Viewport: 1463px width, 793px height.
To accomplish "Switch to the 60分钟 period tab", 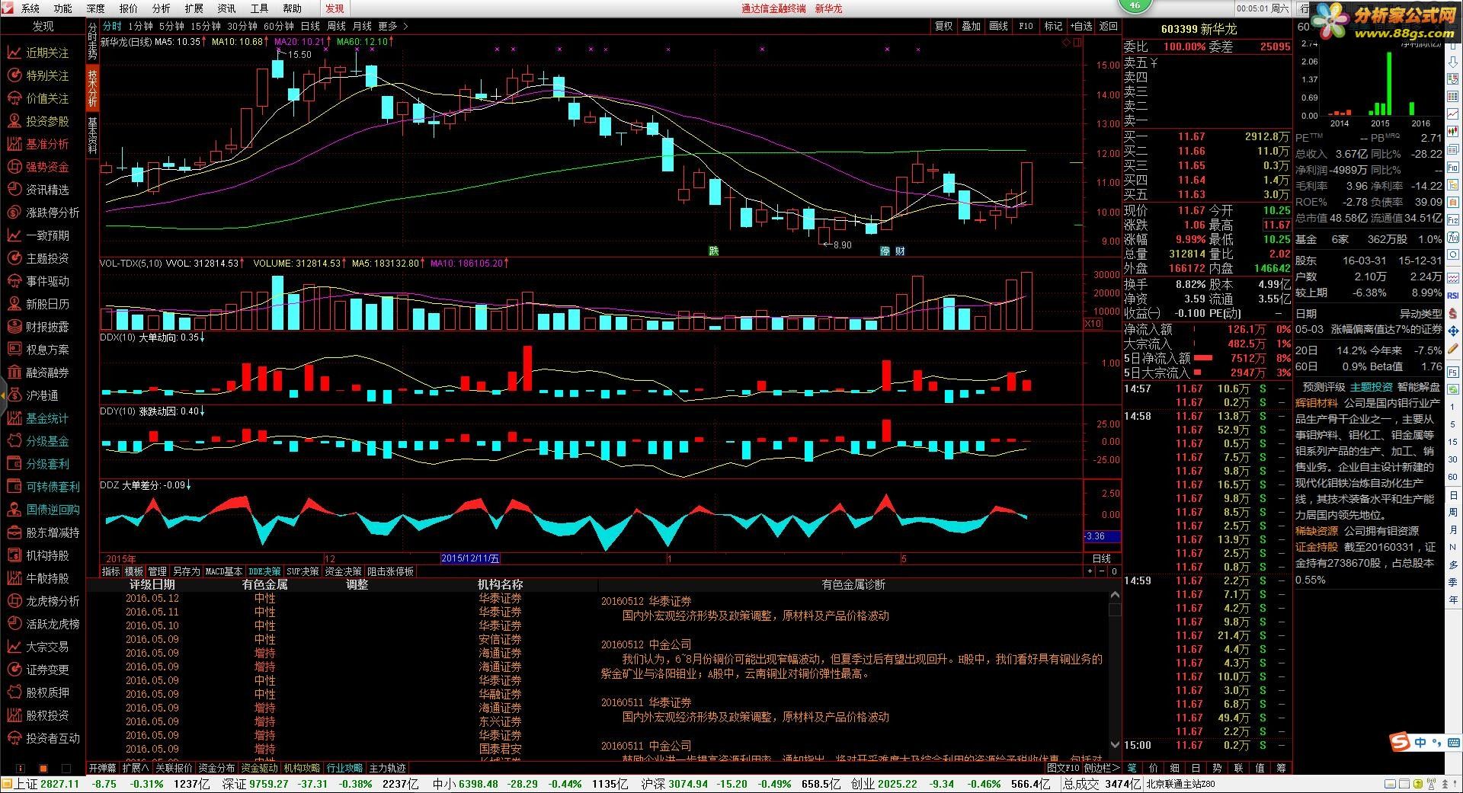I will click(279, 26).
